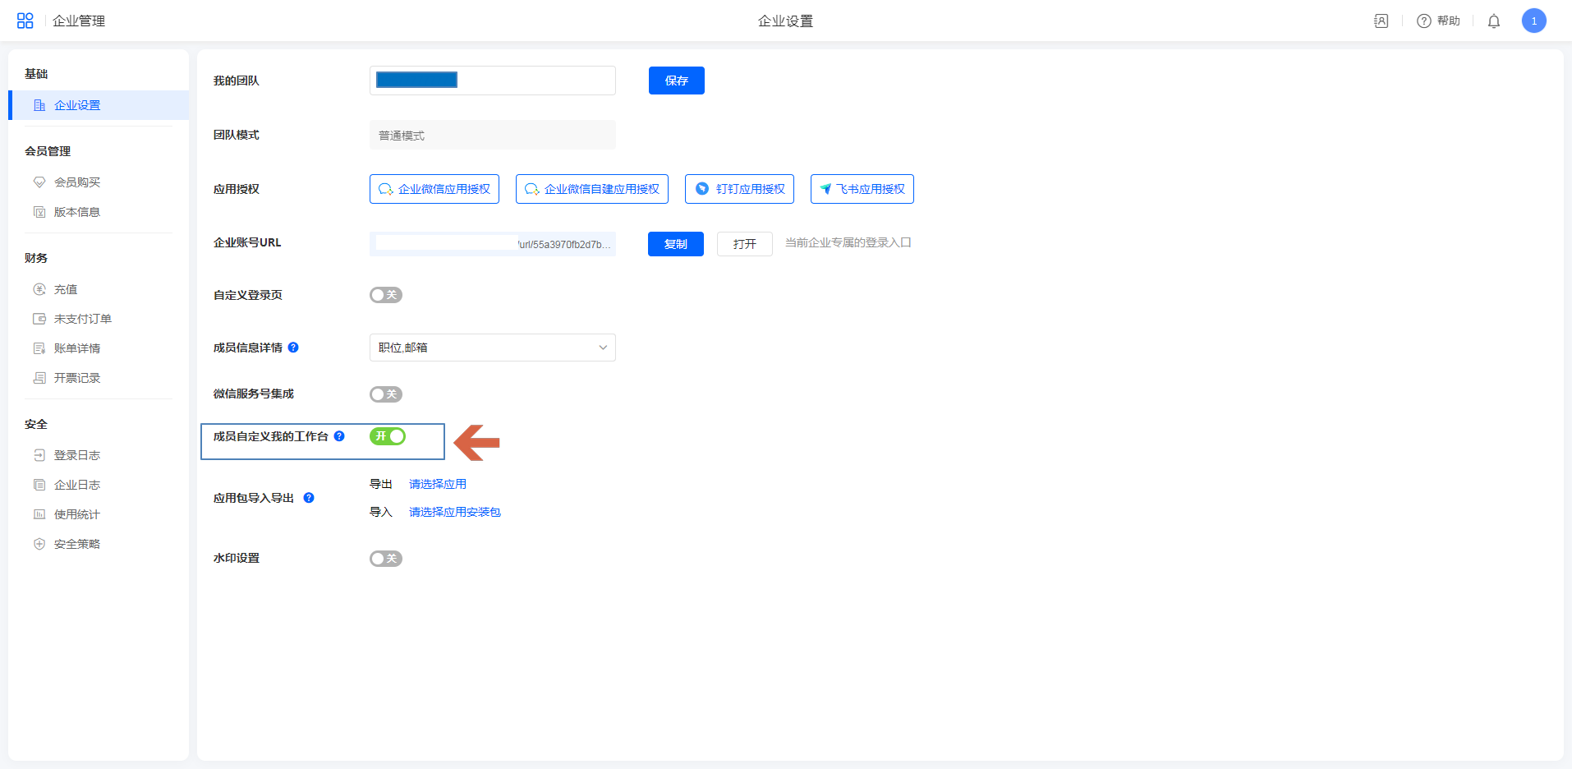
Task: Open the contacts icon in top bar
Action: pos(1381,21)
